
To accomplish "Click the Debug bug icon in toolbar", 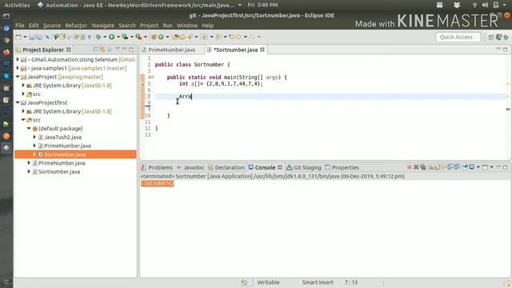I will (x=98, y=37).
